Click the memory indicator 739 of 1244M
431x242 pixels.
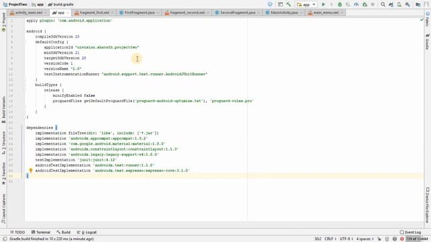[x=417, y=239]
